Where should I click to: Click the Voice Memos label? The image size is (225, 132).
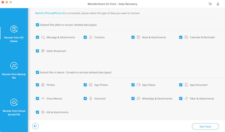coord(54,99)
